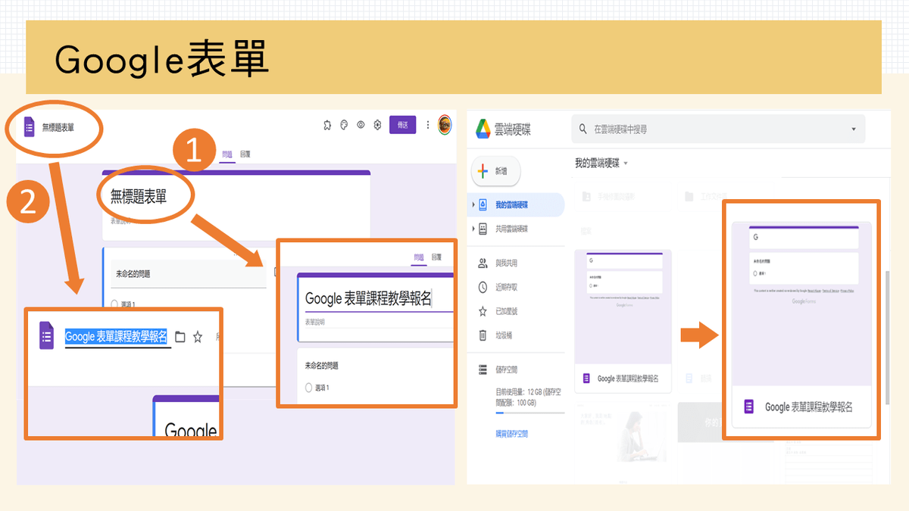Select the 問題 tab in the inset form
Image resolution: width=909 pixels, height=511 pixels.
[x=419, y=257]
